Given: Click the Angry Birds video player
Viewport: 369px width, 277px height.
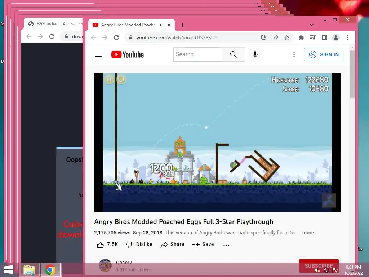Looking at the screenshot, I should [x=217, y=142].
